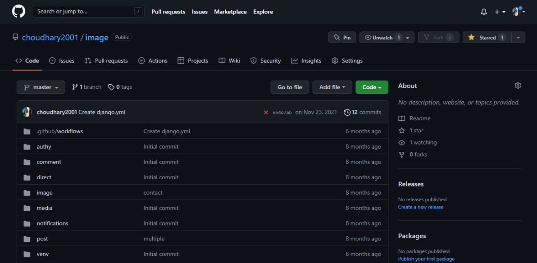Open the Add file dropdown

[332, 87]
